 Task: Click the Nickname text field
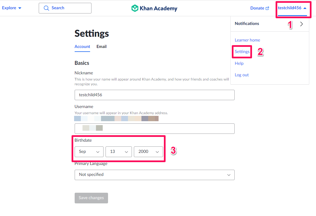coord(155,95)
